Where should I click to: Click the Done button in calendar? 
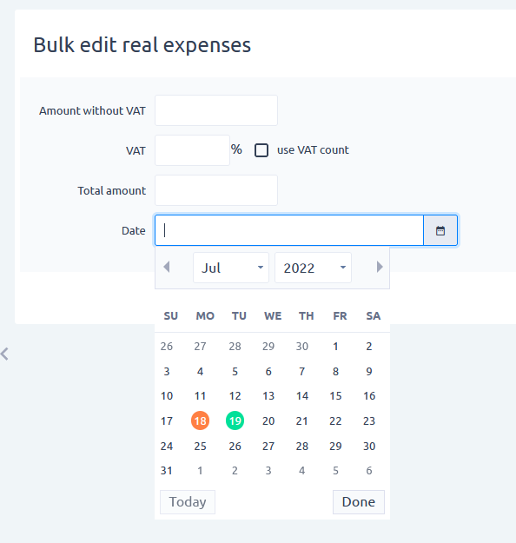[x=359, y=502]
